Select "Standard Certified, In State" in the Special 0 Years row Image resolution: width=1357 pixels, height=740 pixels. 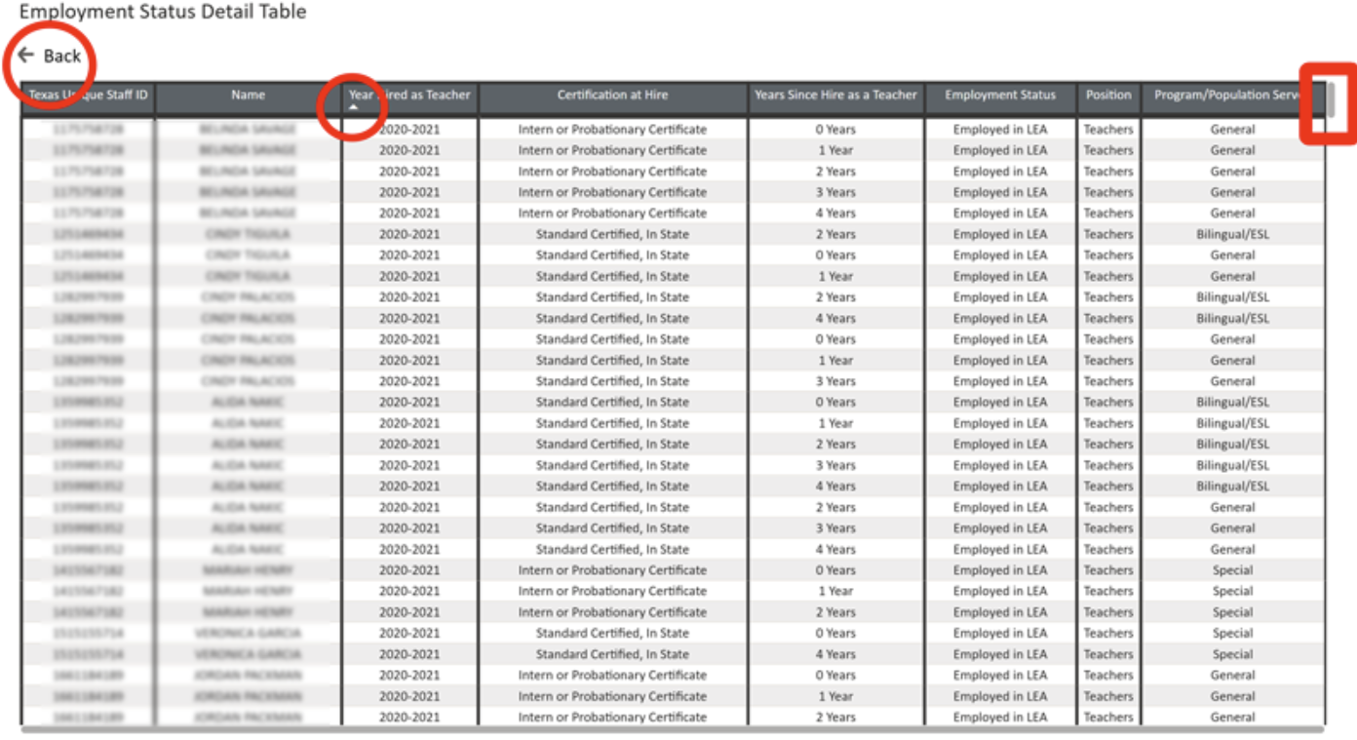point(612,633)
